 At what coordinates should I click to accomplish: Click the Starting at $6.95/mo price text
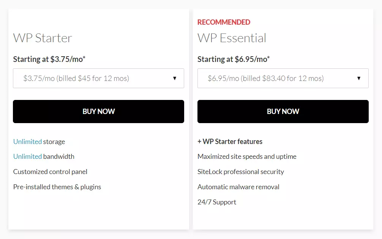point(233,59)
